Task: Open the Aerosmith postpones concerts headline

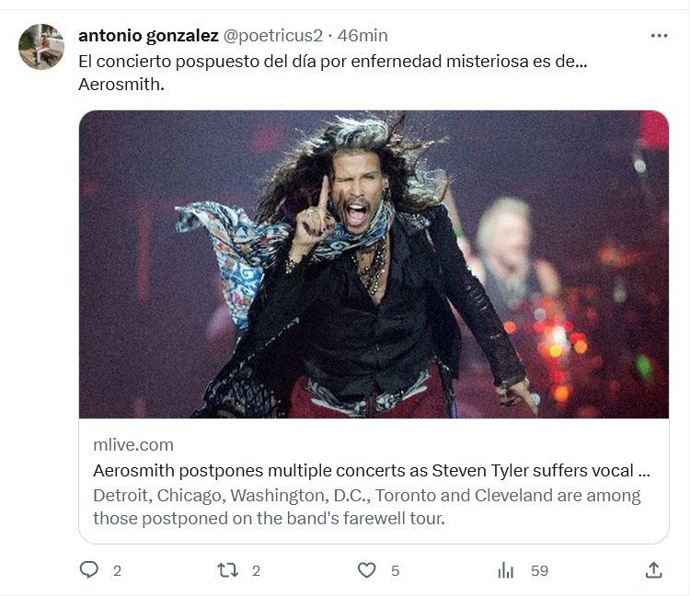Action: point(372,470)
